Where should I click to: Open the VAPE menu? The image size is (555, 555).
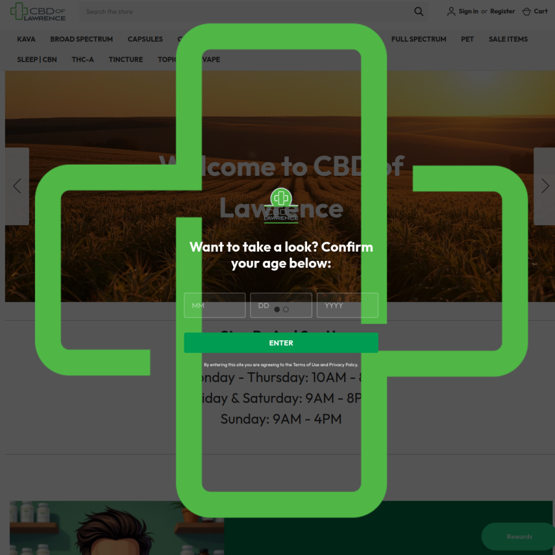[211, 59]
